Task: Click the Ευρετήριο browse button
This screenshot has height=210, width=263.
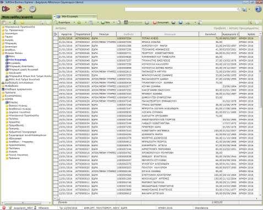Action: pos(62,23)
